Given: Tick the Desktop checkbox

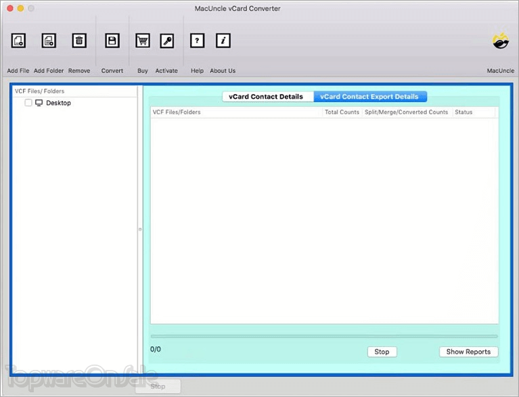Looking at the screenshot, I should 28,103.
